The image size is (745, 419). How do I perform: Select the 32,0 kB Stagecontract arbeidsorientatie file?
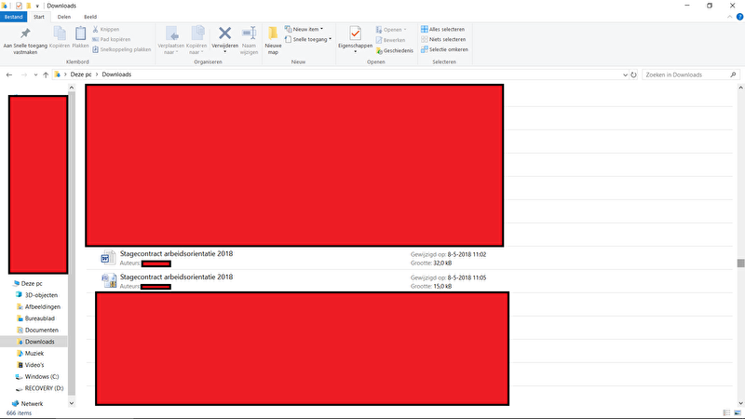point(176,254)
